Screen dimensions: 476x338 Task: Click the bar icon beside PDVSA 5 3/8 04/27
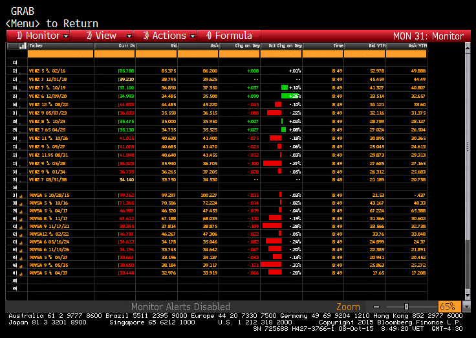tap(21, 258)
